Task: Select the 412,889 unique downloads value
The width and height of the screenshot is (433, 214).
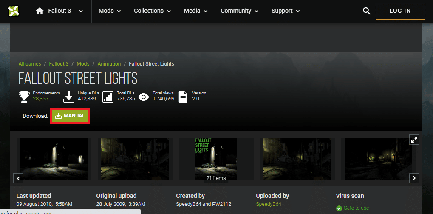Action: [x=87, y=99]
